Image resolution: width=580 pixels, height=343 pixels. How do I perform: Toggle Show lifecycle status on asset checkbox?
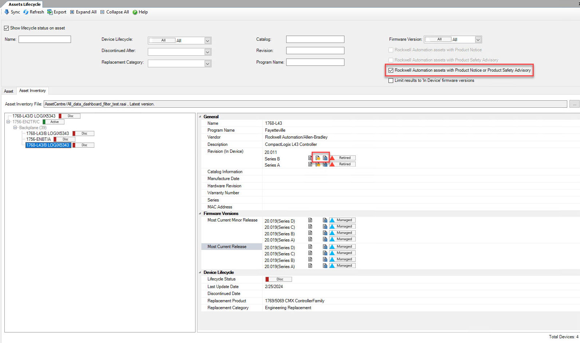6,28
